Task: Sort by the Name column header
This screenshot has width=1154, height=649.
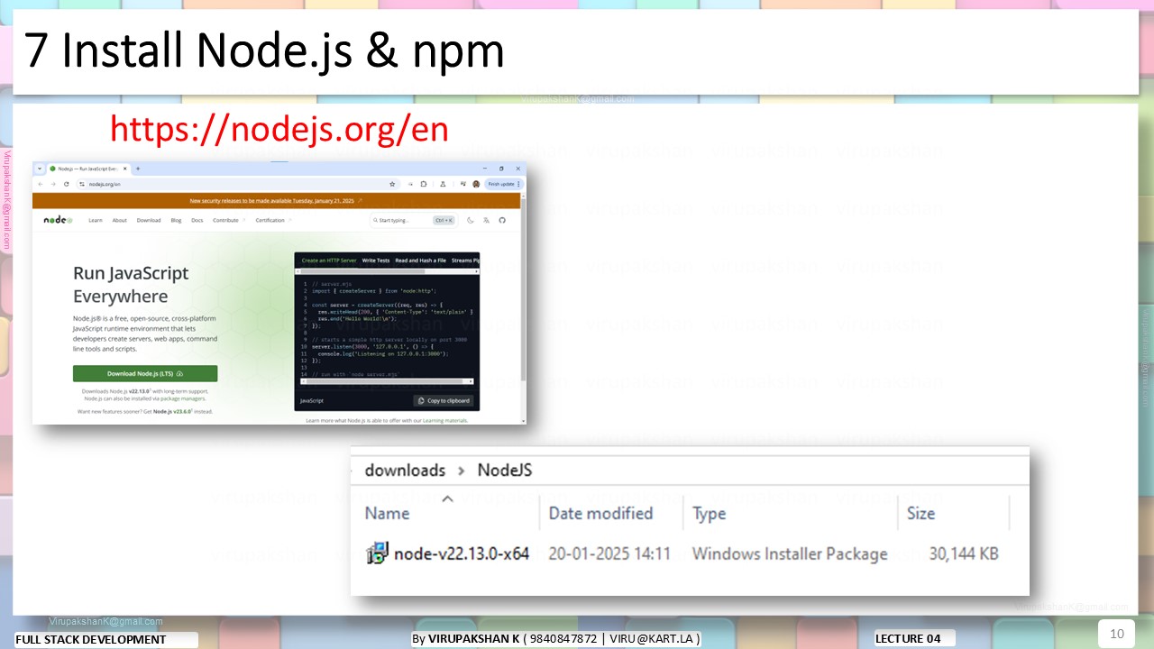Action: 387,513
